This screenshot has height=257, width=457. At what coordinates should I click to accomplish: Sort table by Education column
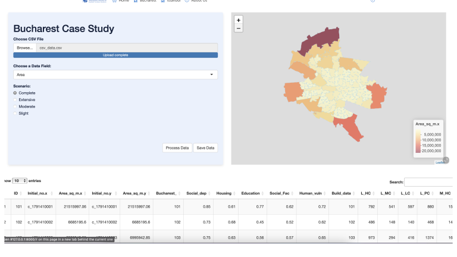click(252, 193)
